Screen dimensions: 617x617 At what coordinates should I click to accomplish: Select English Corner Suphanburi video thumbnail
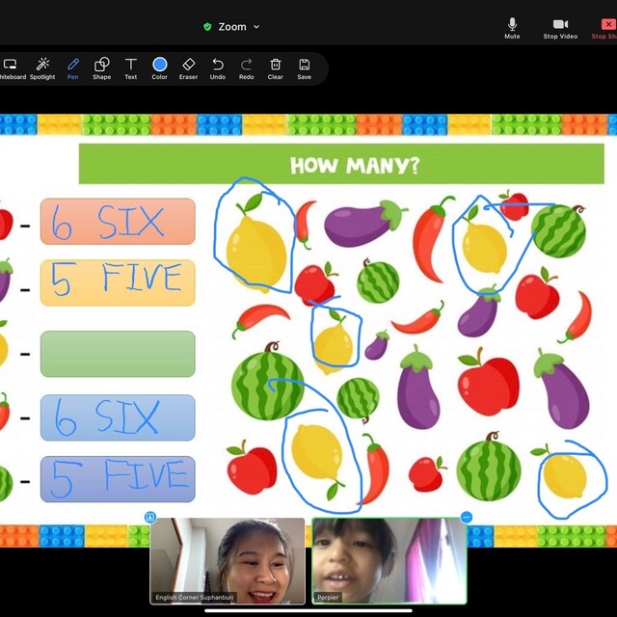[x=228, y=561]
